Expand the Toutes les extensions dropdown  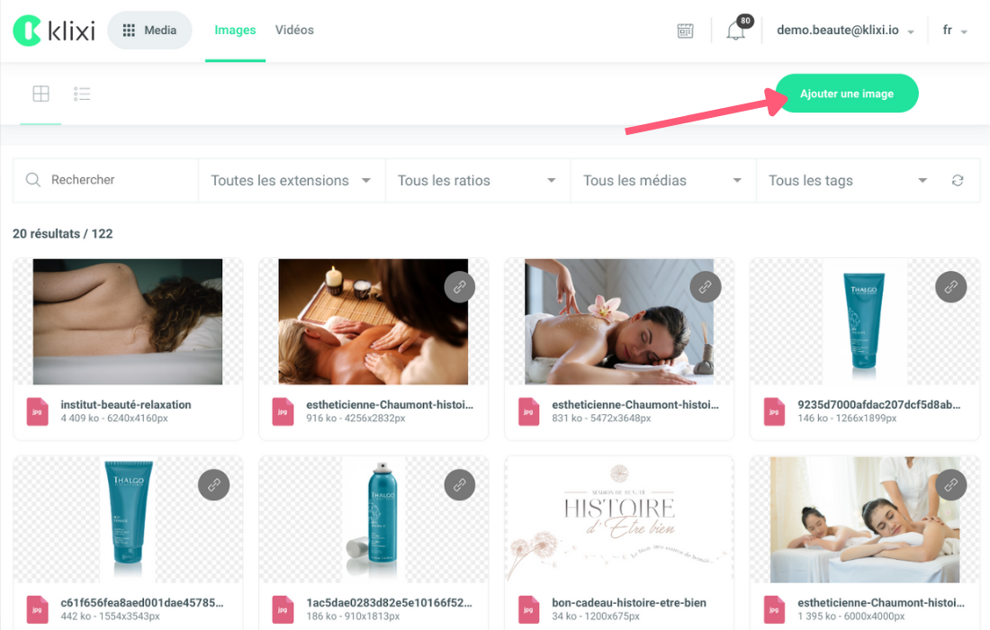(x=291, y=181)
